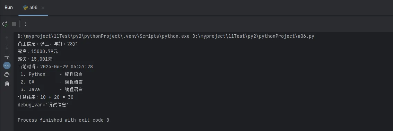
Task: Print the console output
Action: pos(7,75)
